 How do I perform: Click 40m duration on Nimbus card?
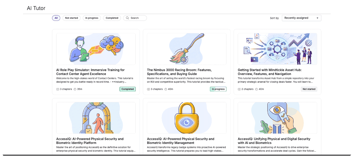point(170,89)
